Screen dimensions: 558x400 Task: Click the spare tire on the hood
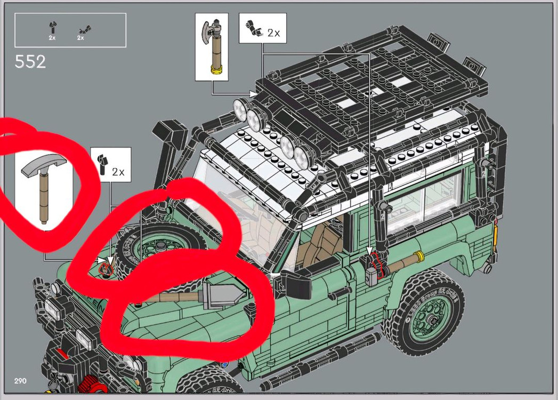[161, 254]
